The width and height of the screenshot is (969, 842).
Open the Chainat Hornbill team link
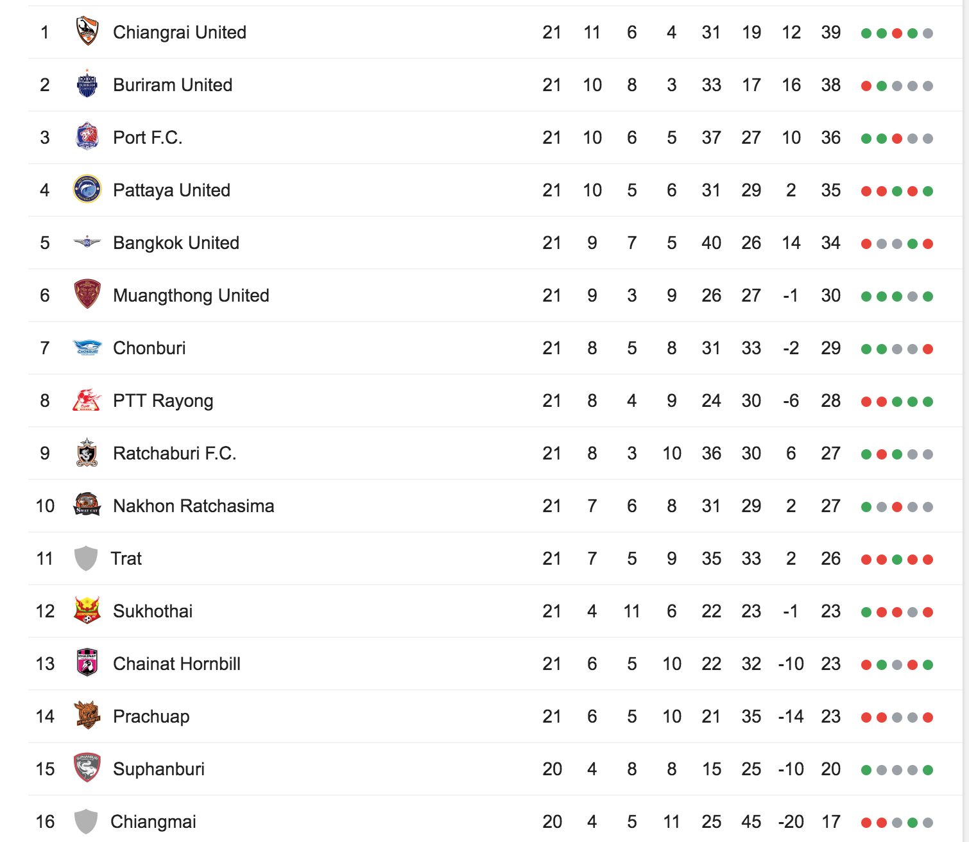tap(176, 664)
